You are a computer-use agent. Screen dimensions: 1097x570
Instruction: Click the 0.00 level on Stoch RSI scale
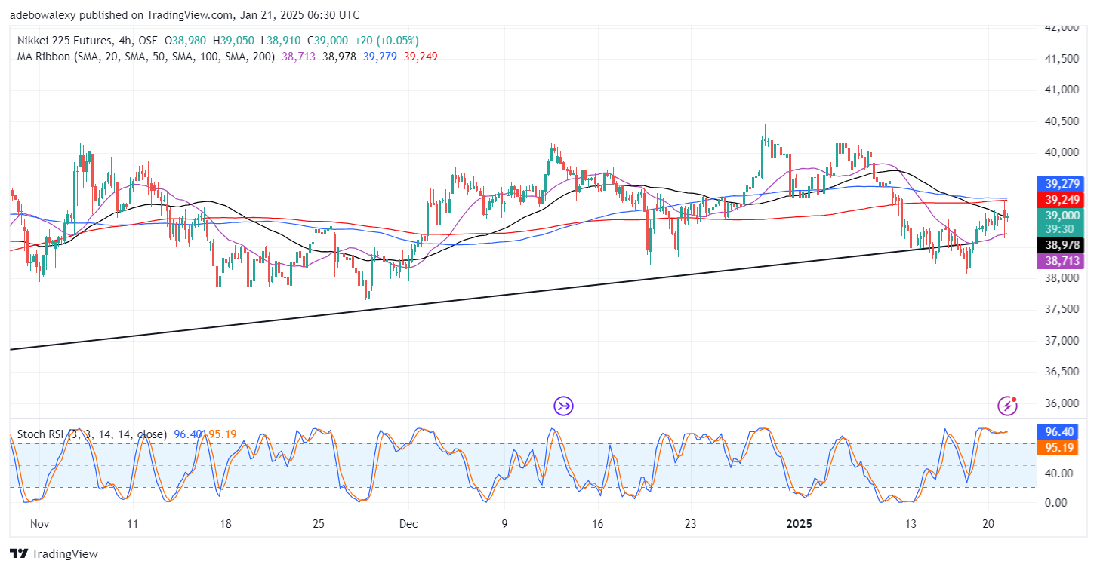(x=1058, y=502)
